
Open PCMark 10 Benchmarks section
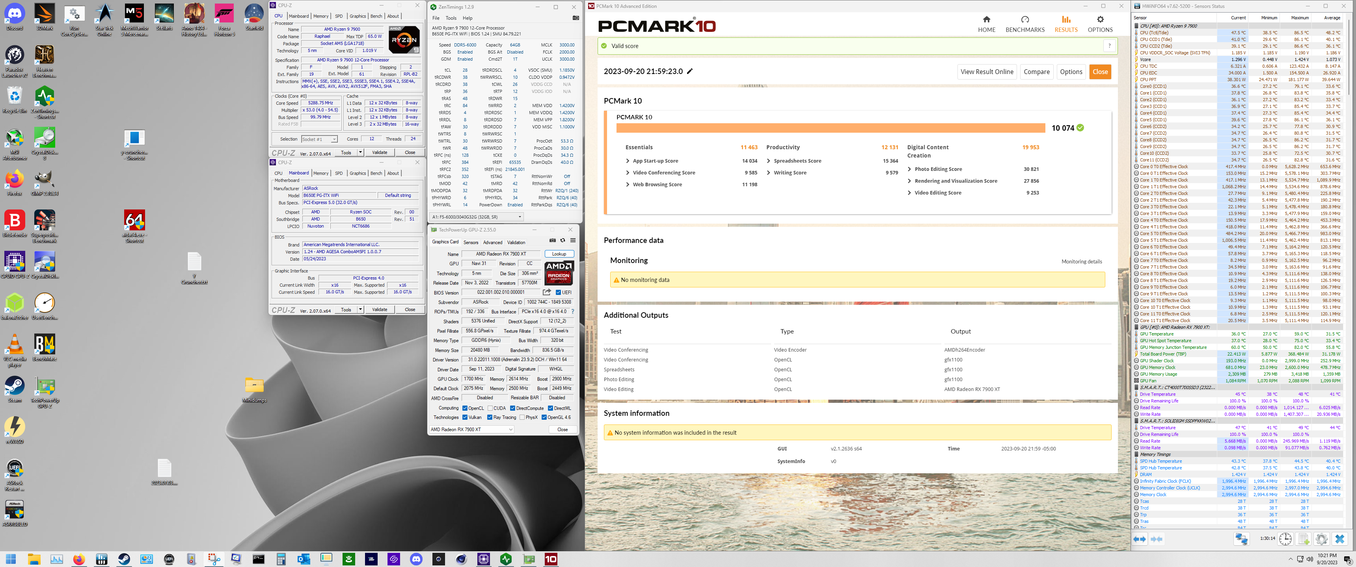tap(1024, 24)
